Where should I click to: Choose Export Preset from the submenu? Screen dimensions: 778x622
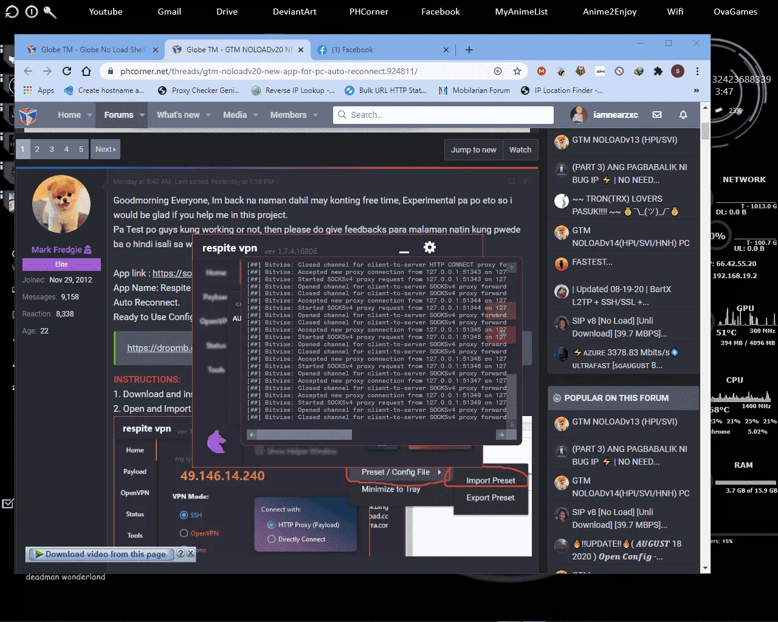(x=491, y=497)
